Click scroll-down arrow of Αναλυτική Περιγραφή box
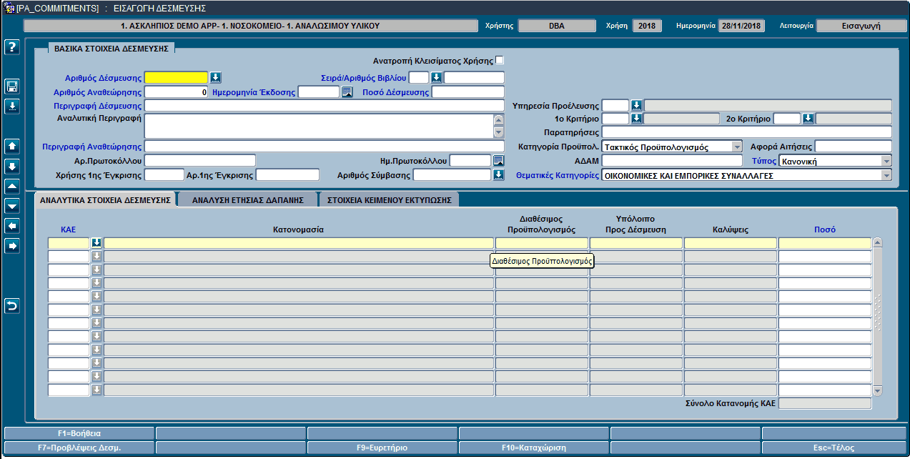Image resolution: width=910 pixels, height=459 pixels. coord(499,132)
